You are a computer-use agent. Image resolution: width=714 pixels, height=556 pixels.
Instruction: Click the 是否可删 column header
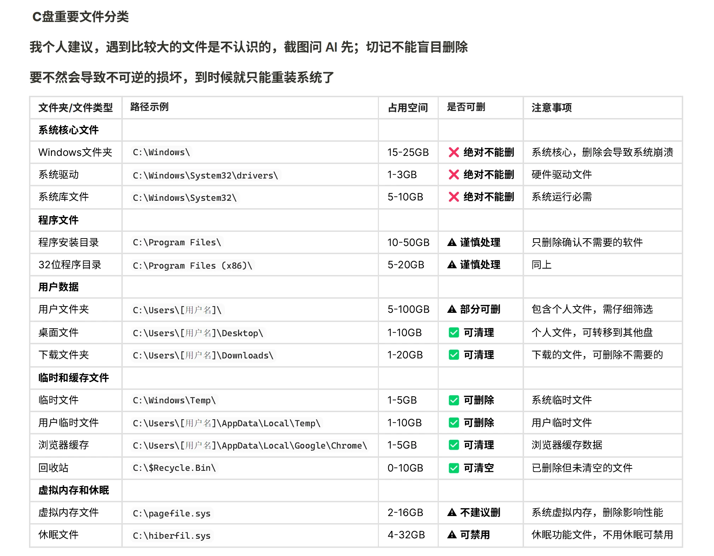point(466,107)
